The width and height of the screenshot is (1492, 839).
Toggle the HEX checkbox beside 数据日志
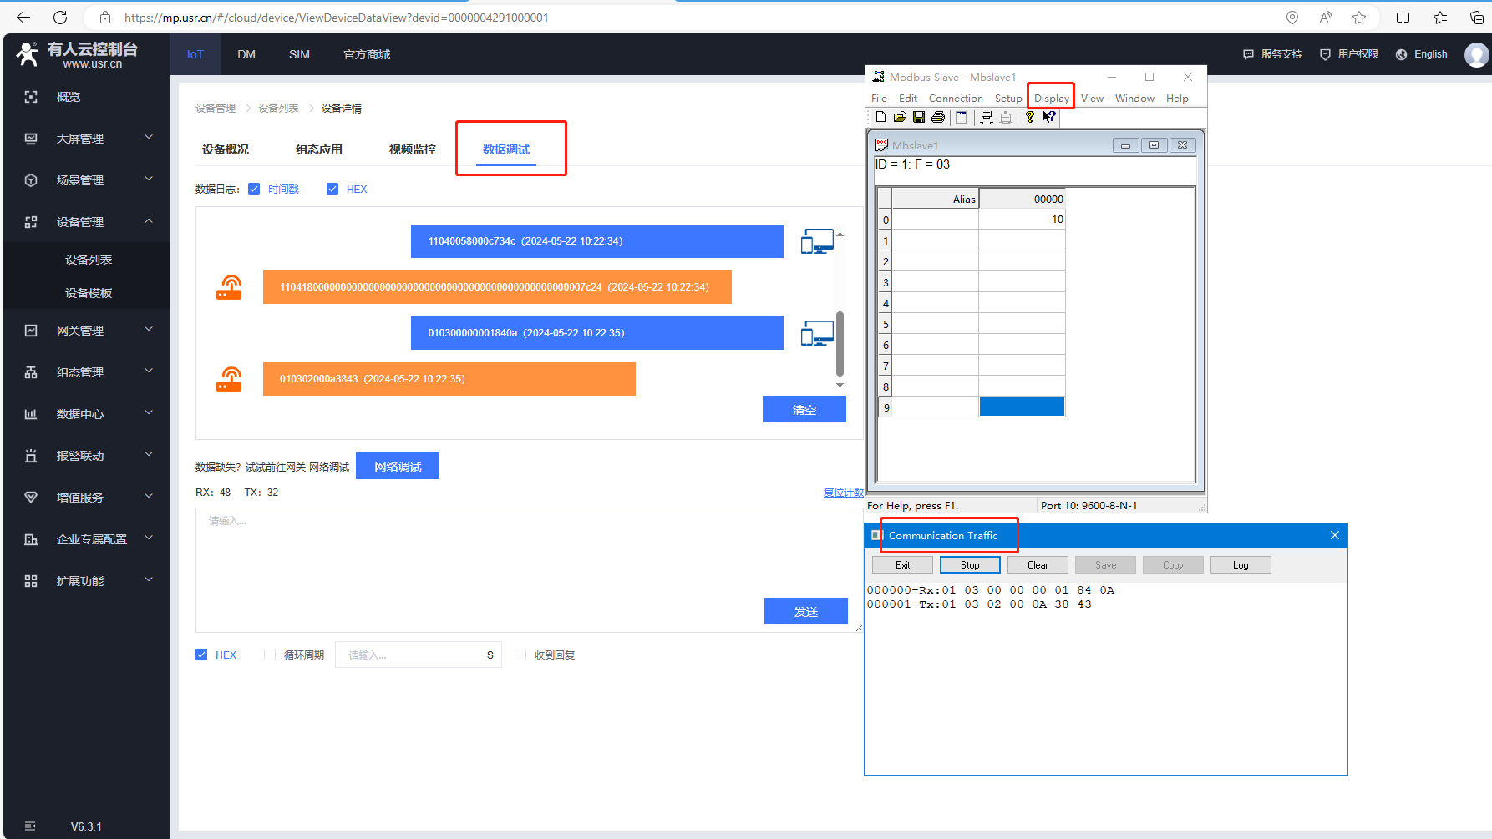[x=332, y=189]
